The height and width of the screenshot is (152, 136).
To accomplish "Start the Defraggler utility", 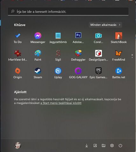I will pos(78,55).
